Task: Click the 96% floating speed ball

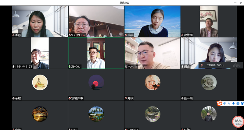Action: 238,121
